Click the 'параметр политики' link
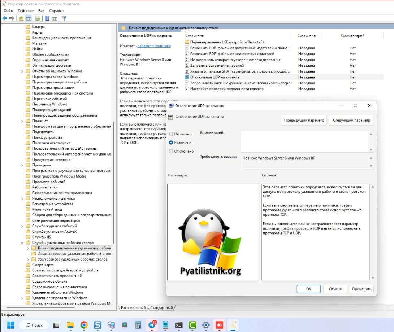This screenshot has height=332, width=394. 154,46
